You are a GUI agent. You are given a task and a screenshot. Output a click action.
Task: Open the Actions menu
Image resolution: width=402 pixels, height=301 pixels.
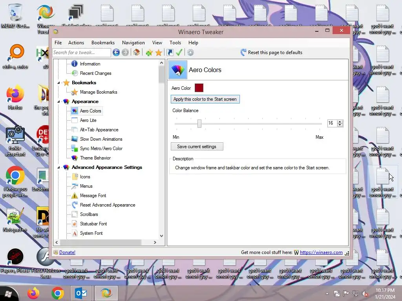(x=76, y=43)
